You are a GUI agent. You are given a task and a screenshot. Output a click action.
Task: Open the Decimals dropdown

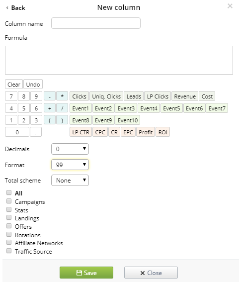[70, 149]
